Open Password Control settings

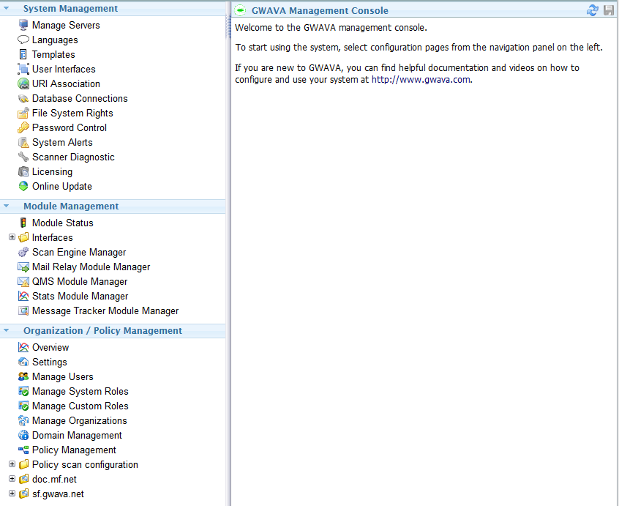(70, 127)
